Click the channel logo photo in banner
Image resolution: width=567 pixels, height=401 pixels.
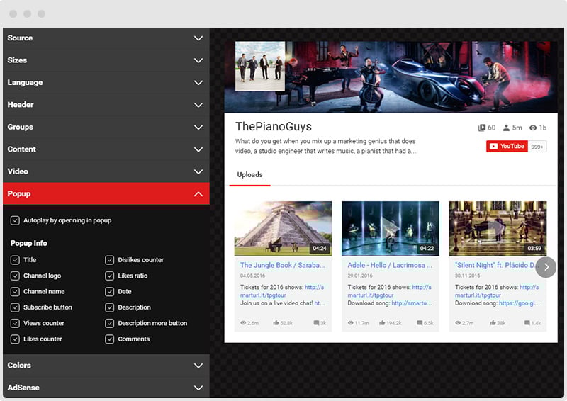click(260, 66)
